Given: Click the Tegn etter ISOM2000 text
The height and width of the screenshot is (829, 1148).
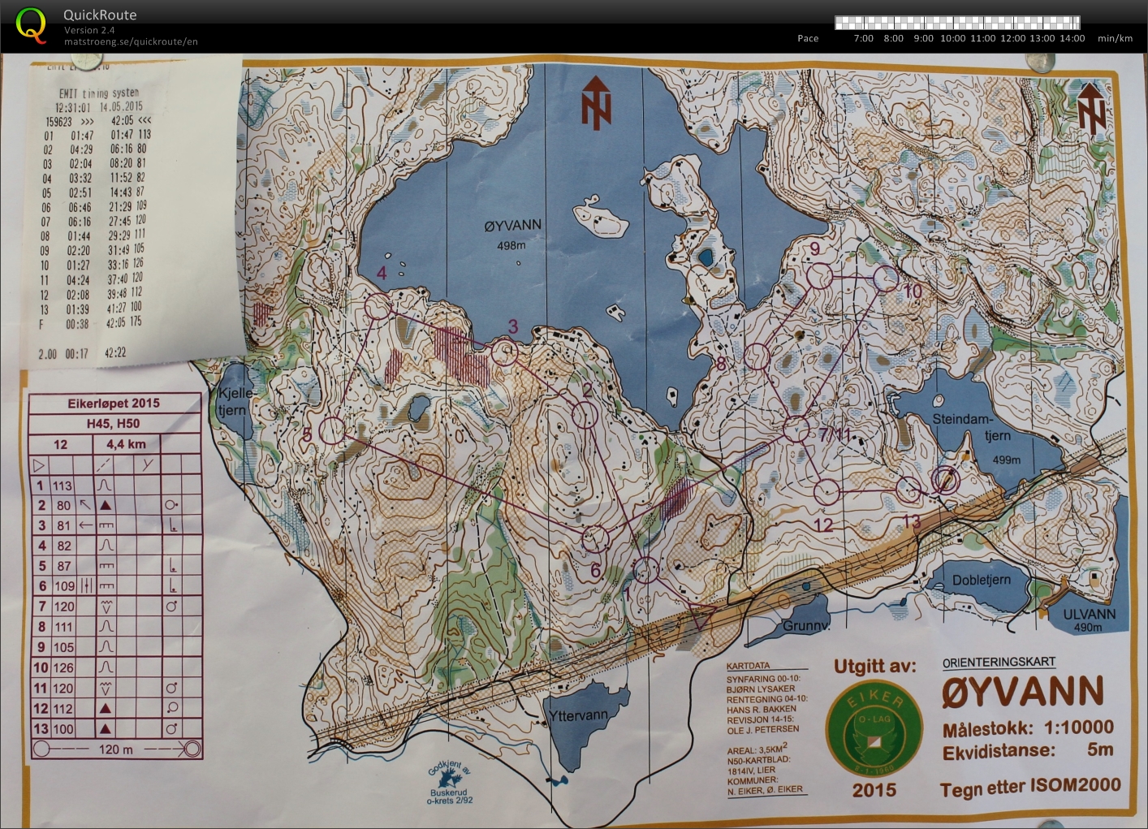Looking at the screenshot, I should 1030,787.
